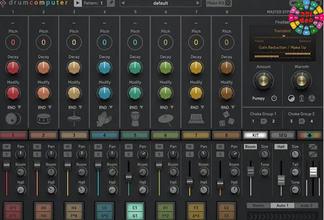Mute channel 5 in the mixer
324x220 pixels.
click(128, 147)
